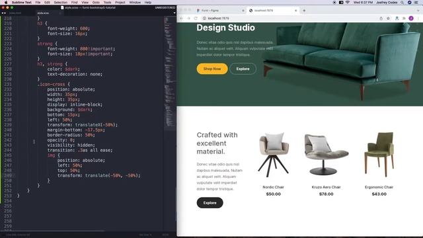The image size is (423, 238).
Task: Open the purple browser profile avatar
Action: tap(411, 19)
